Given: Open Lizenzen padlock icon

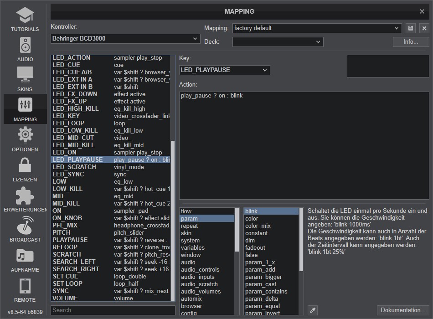Looking at the screenshot, I should [x=25, y=165].
